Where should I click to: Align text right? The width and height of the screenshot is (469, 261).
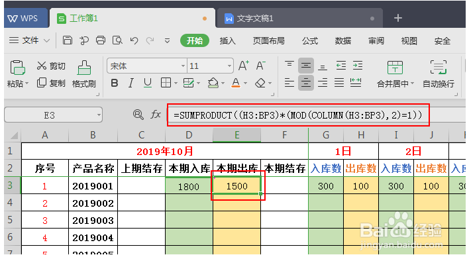pyautogui.click(x=323, y=83)
